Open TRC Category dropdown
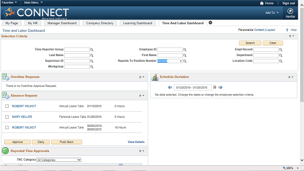 (x=59, y=160)
